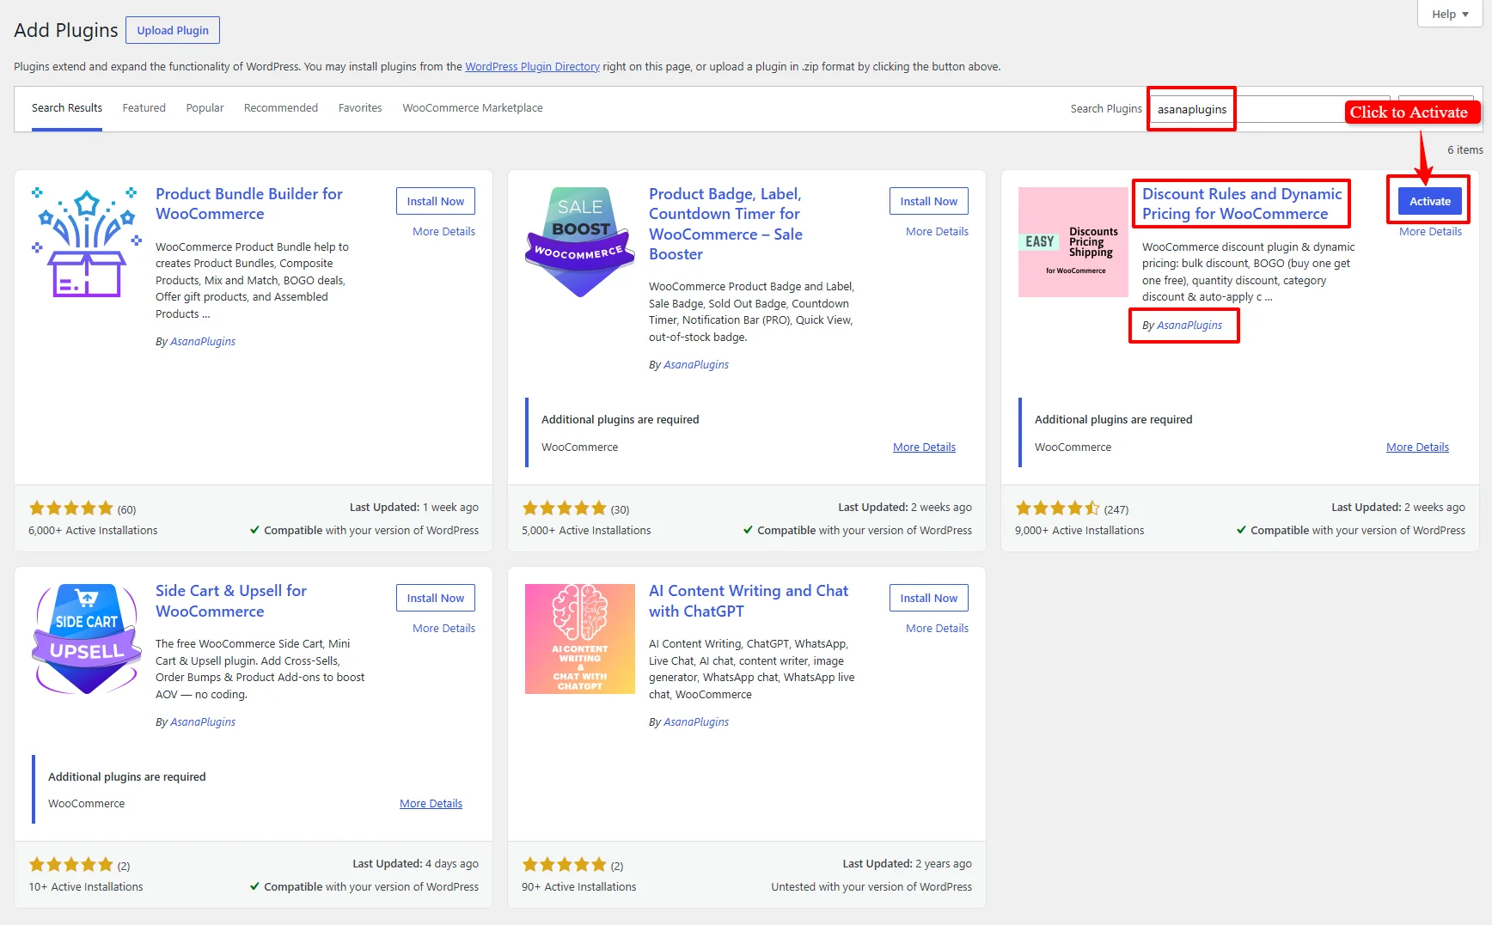Switch to the Popular tab
The image size is (1492, 925).
pos(205,108)
